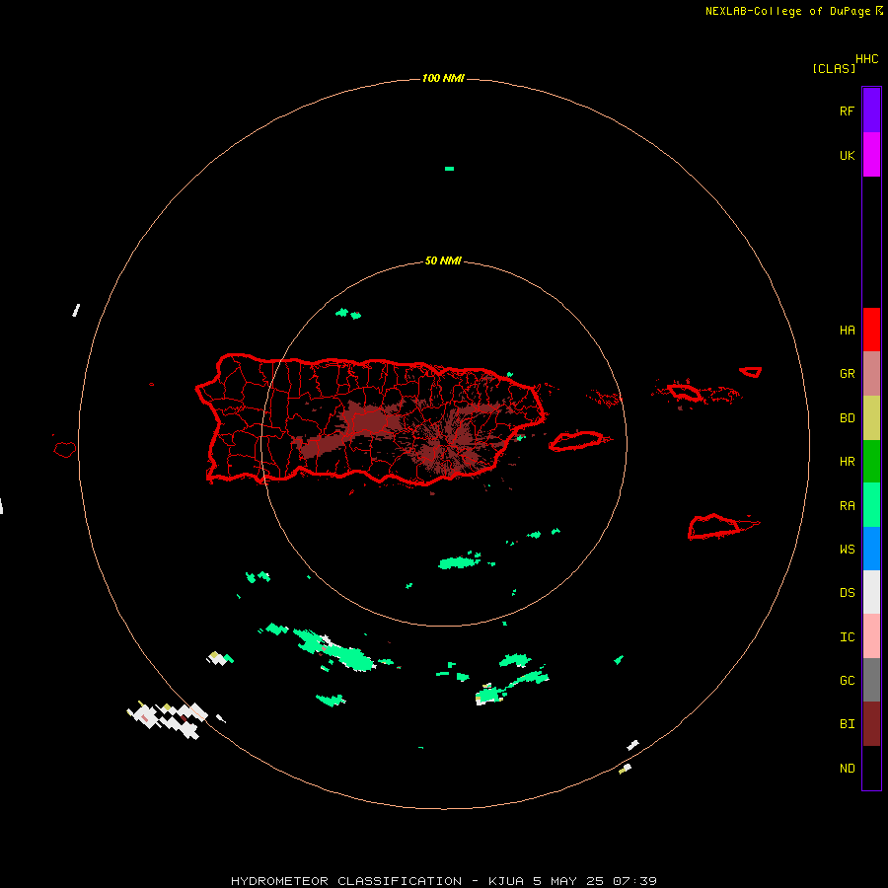Click the "HHC" product label

tap(867, 59)
